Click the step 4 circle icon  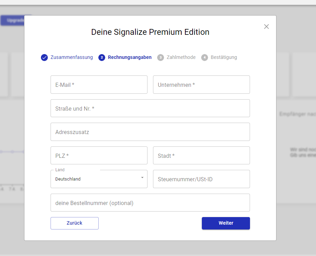pyautogui.click(x=205, y=58)
